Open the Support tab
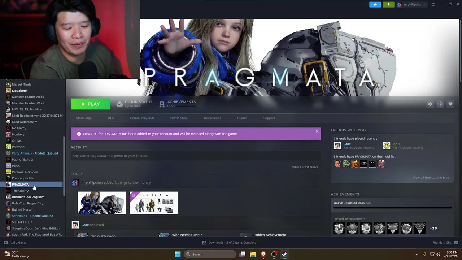Viewport: 462px width, 260px height. pos(269,118)
